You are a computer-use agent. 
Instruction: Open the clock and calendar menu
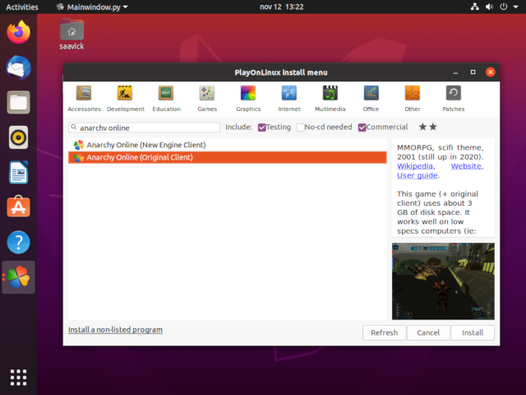coord(281,7)
